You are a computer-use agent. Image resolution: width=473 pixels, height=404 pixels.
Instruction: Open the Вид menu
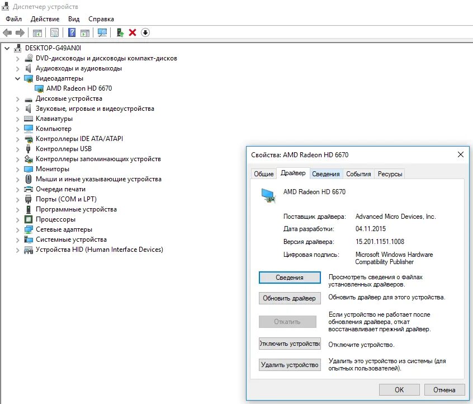pos(74,19)
